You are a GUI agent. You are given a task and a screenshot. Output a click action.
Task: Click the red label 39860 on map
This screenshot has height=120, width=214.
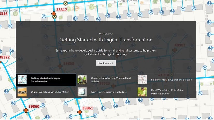(x=34, y=106)
